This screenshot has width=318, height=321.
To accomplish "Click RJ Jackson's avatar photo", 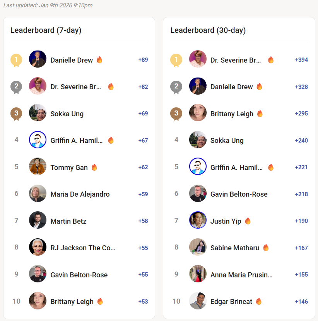I will click(38, 248).
